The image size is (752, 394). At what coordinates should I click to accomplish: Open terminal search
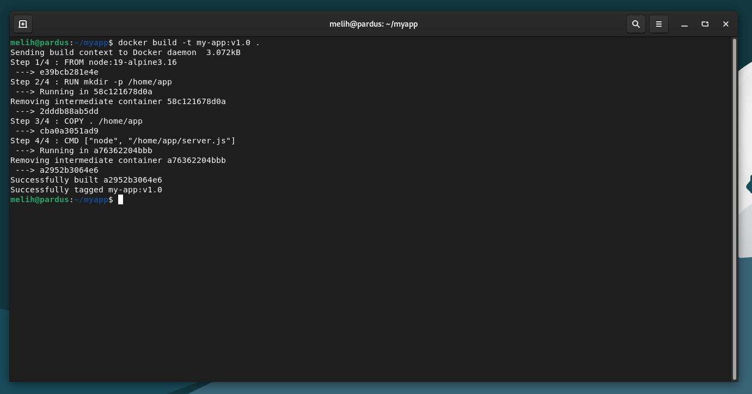pos(635,24)
